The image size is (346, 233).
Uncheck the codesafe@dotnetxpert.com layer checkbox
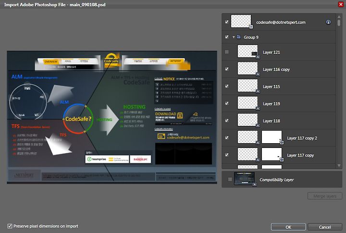click(x=227, y=22)
